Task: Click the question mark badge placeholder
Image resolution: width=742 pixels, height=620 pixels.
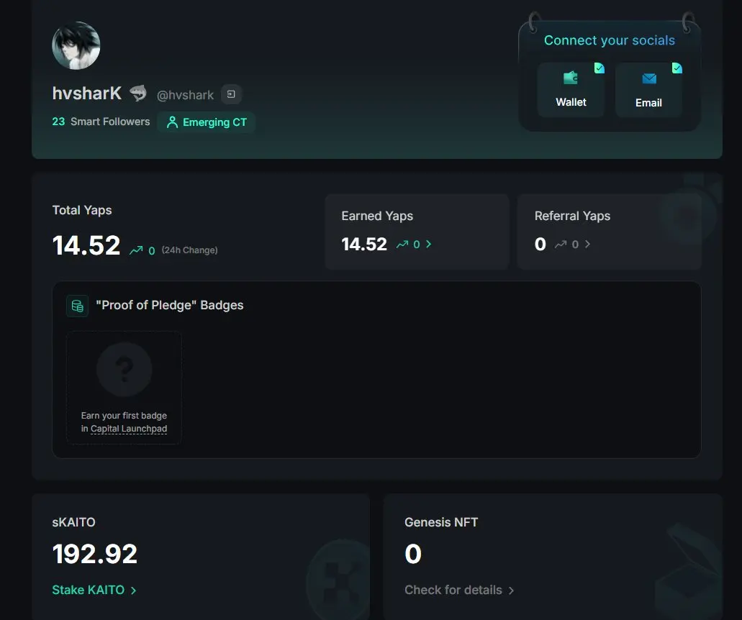Action: [x=124, y=369]
